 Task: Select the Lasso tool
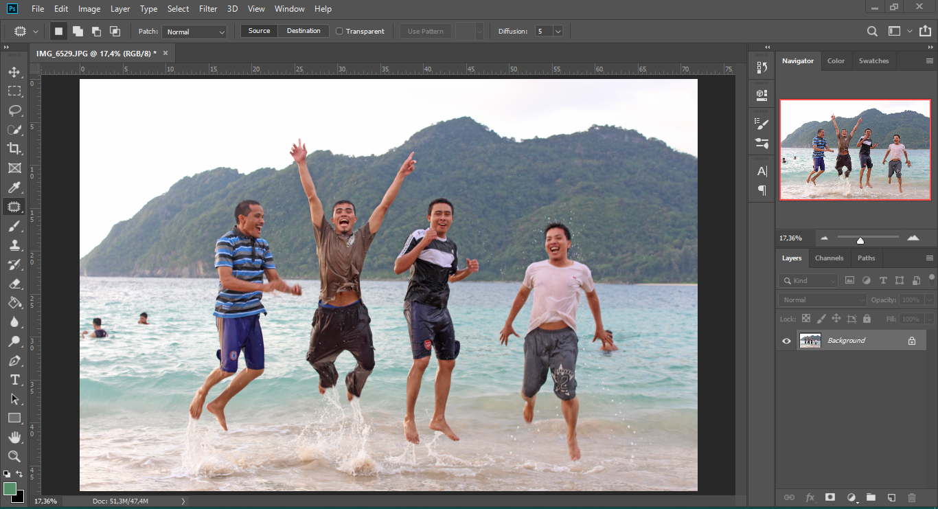(14, 111)
